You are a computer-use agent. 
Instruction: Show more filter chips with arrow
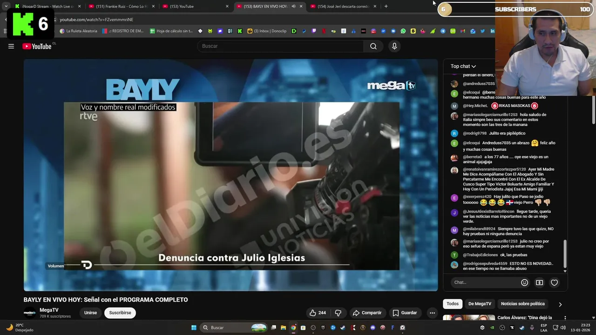(560, 304)
